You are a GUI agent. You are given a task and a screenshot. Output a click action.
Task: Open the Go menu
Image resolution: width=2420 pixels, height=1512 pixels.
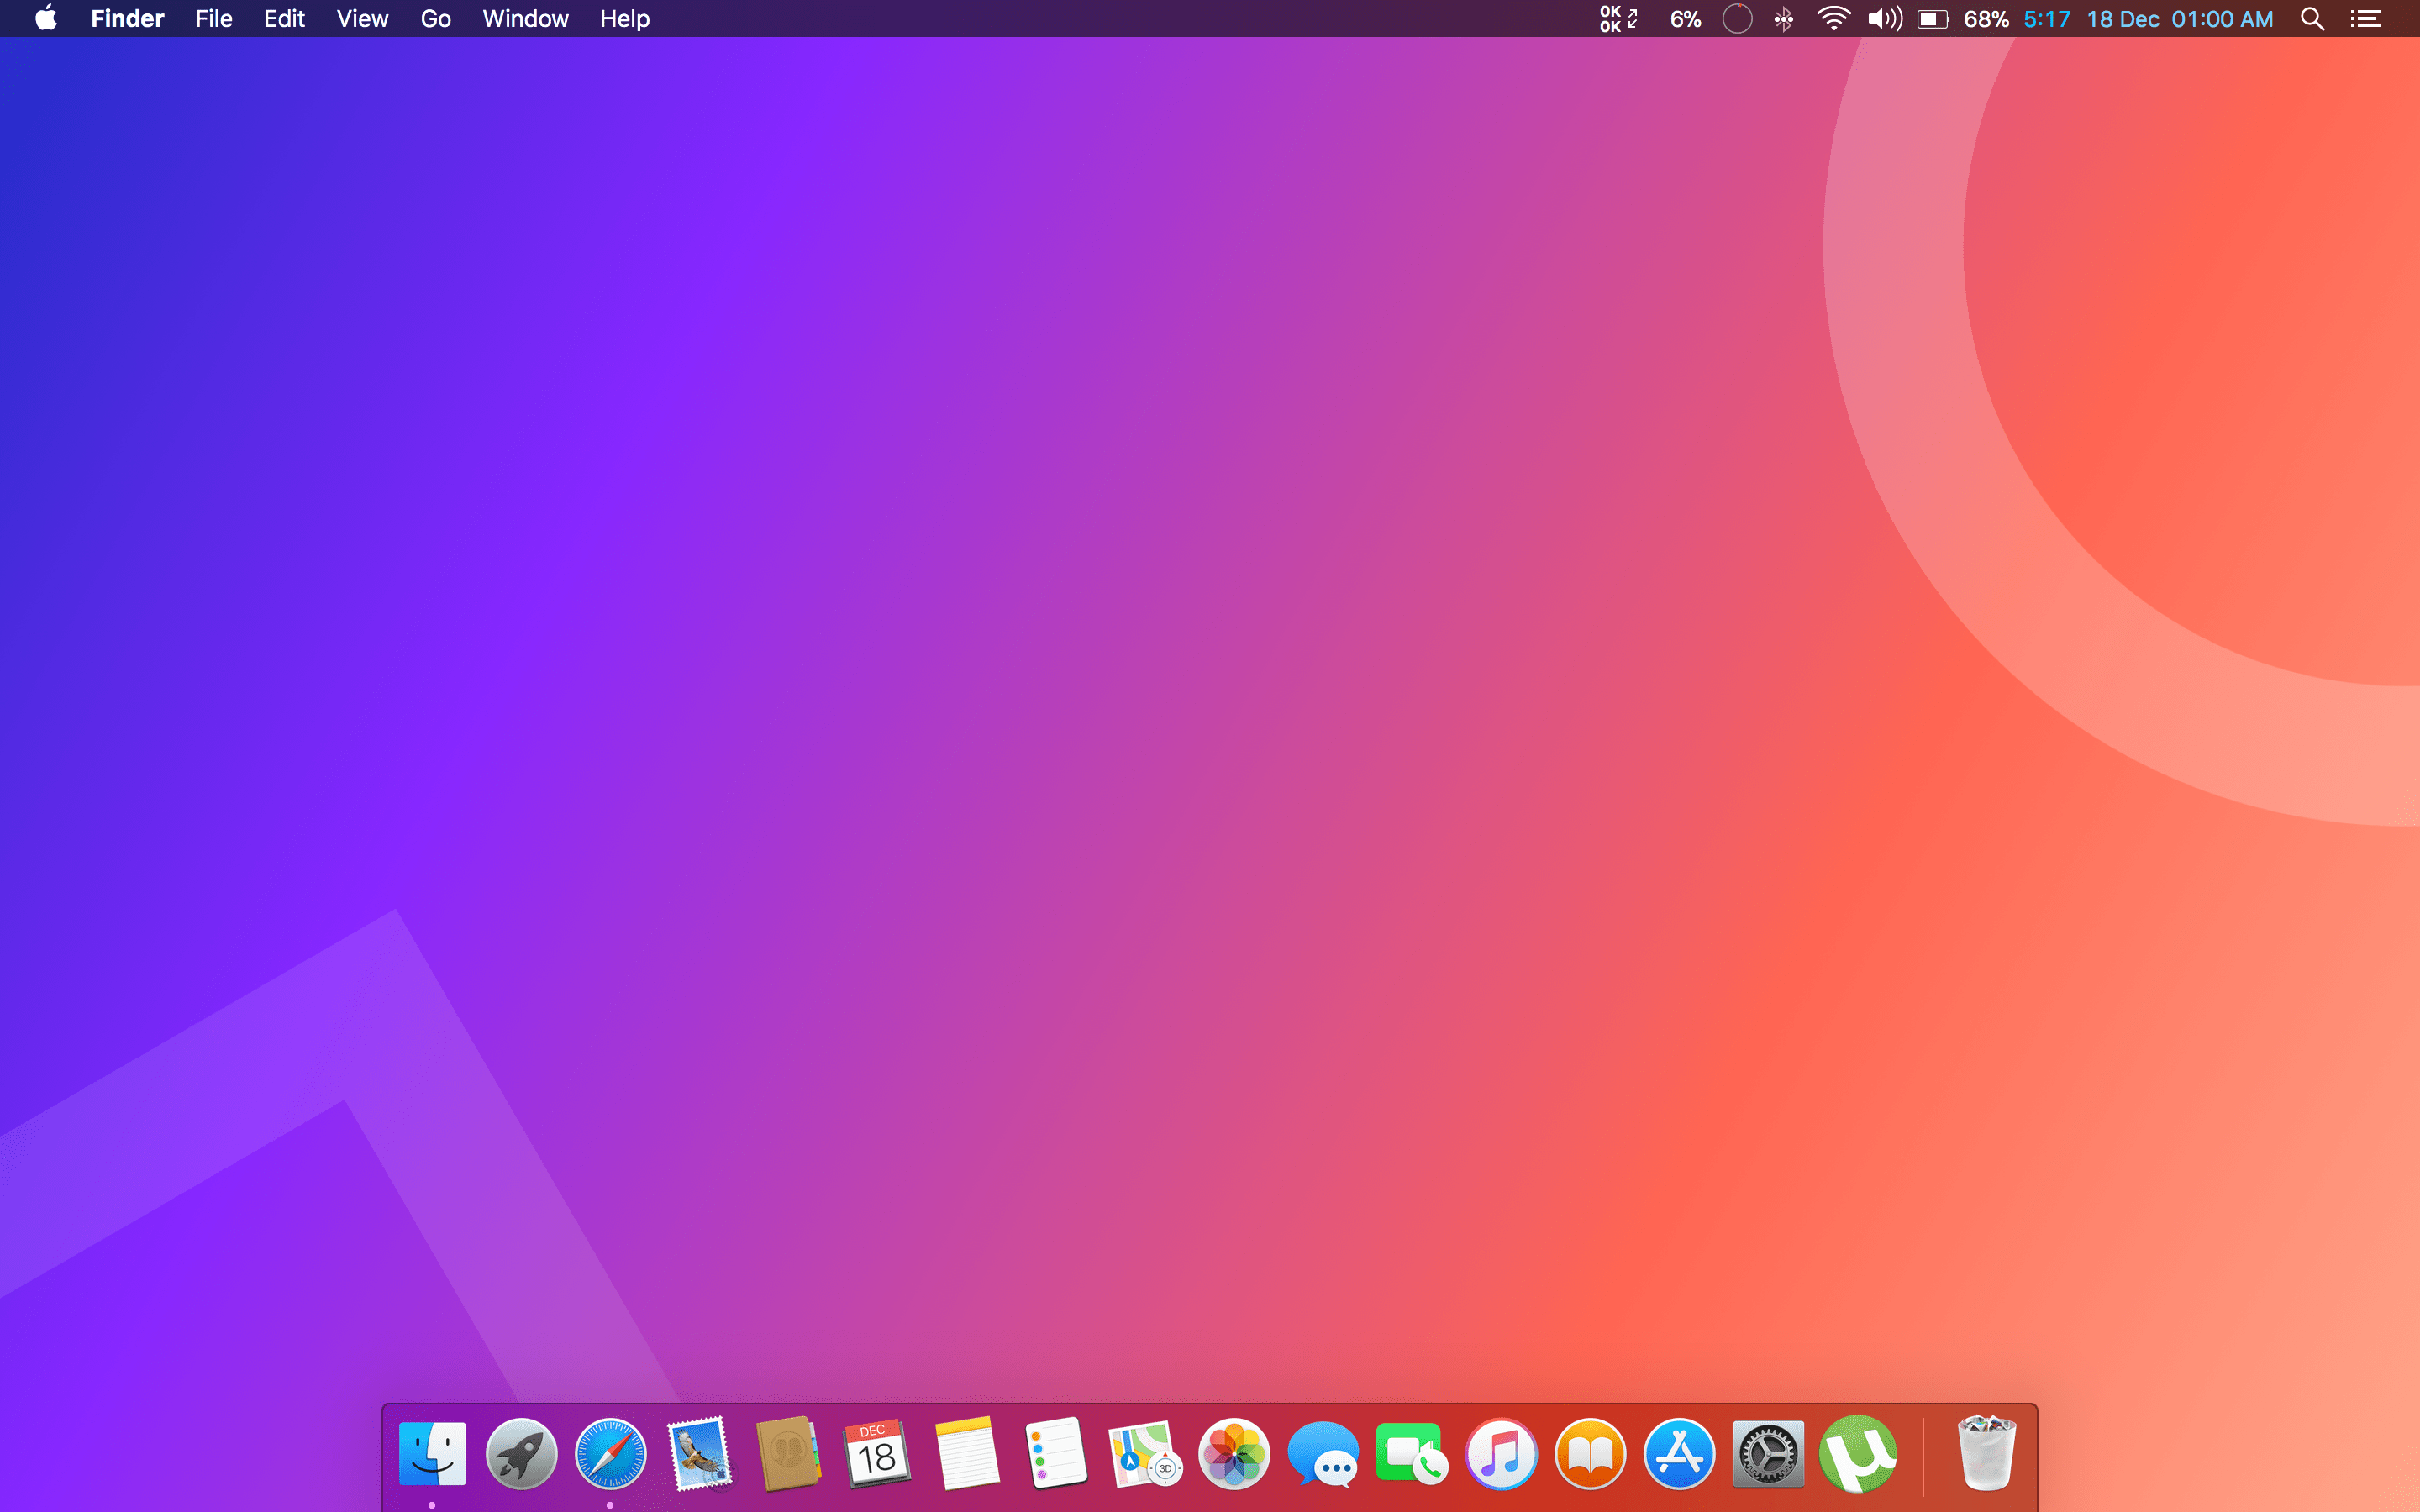[435, 19]
